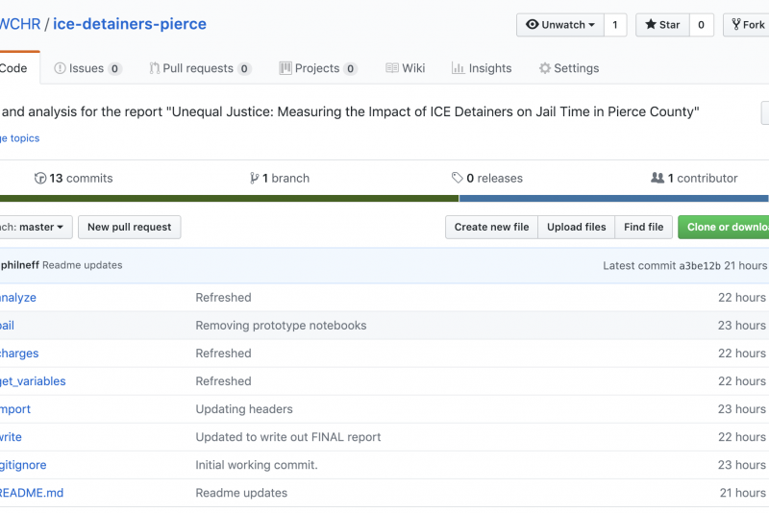Open the write folder
Image resolution: width=769 pixels, height=513 pixels.
tap(11, 437)
